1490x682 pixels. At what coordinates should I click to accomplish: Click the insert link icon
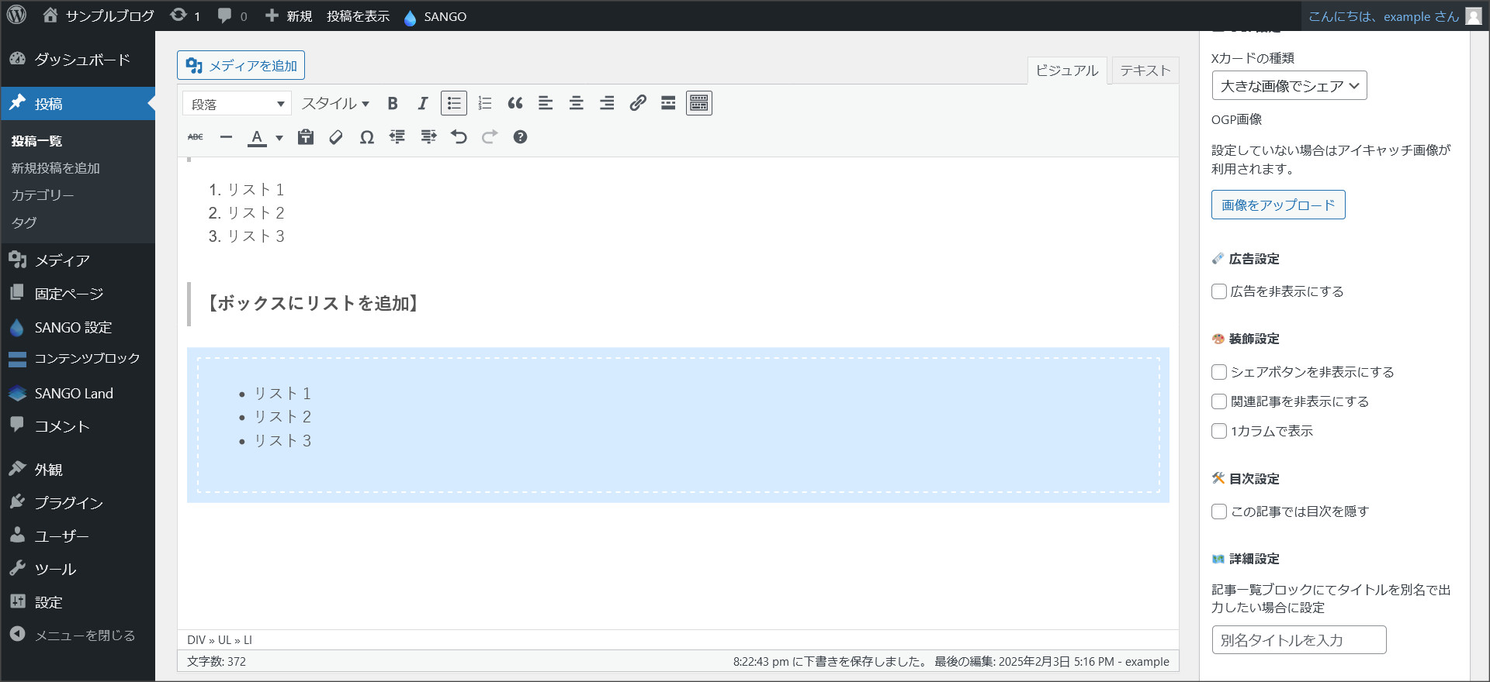point(638,103)
